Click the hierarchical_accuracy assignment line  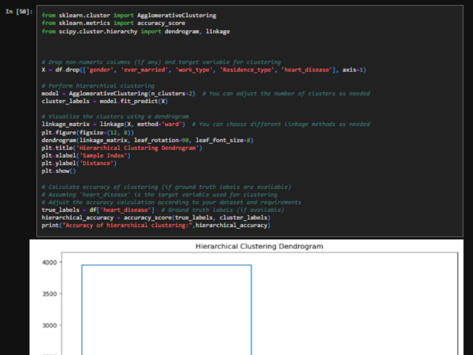(156, 218)
